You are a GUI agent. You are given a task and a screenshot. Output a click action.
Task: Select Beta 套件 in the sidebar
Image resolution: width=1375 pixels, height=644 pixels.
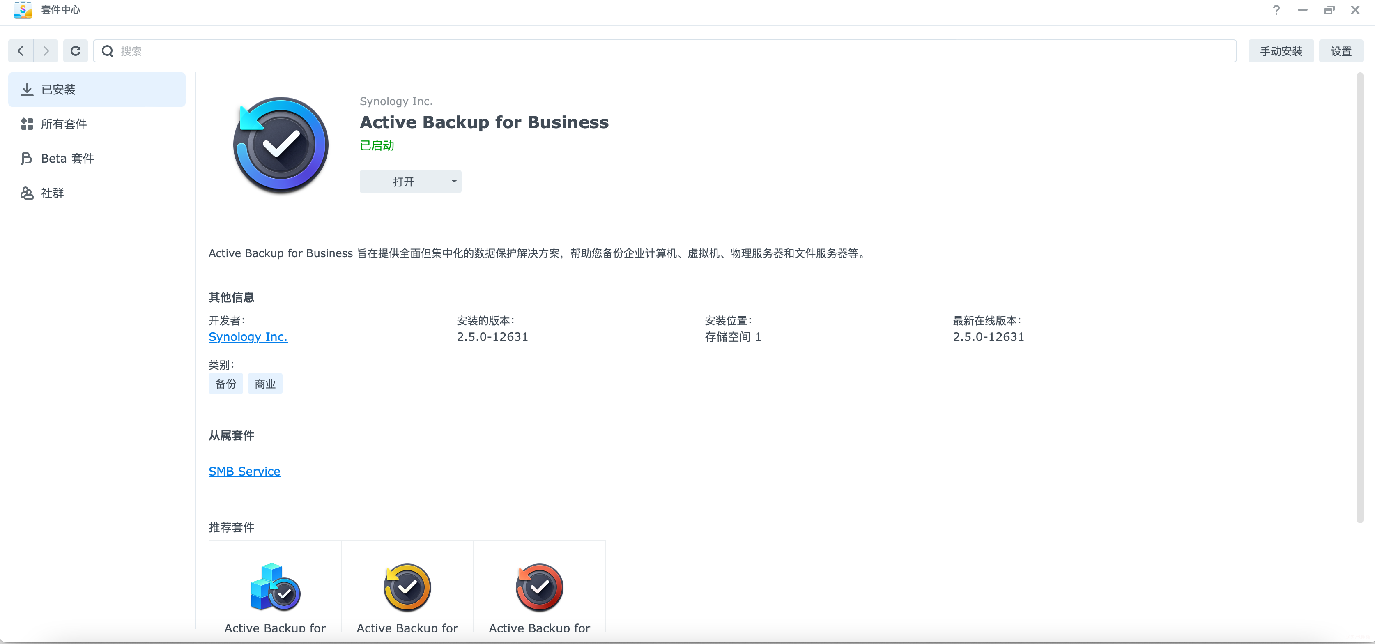coord(97,158)
